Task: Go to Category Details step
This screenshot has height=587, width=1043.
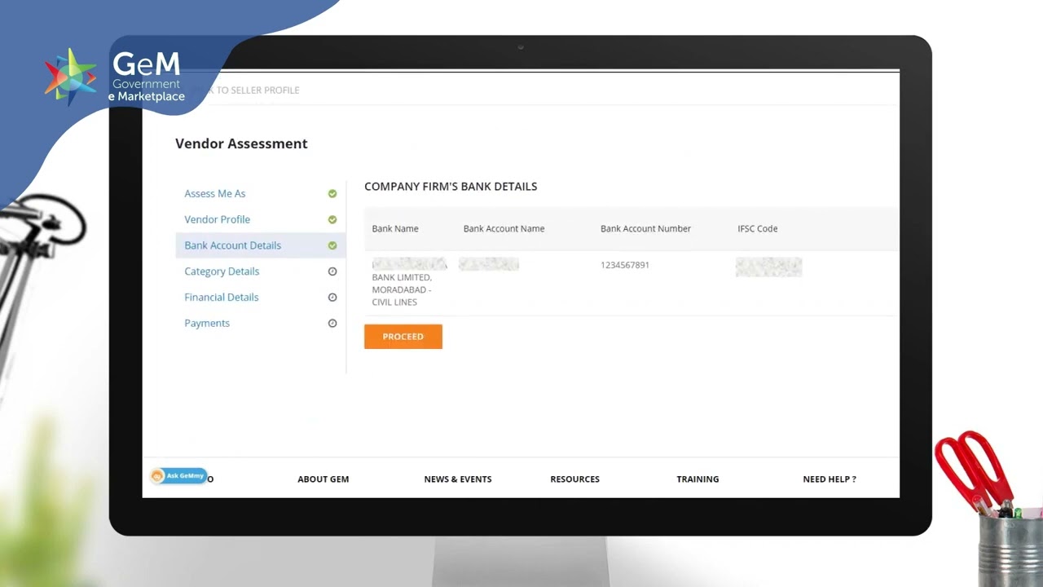Action: point(222,271)
